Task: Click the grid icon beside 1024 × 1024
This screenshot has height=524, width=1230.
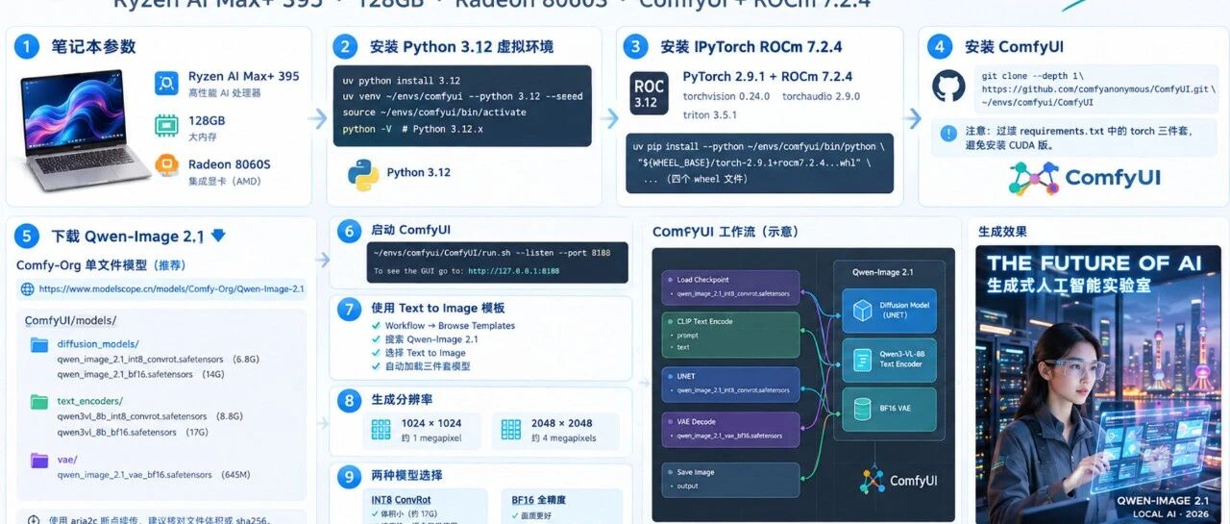Action: [x=381, y=429]
